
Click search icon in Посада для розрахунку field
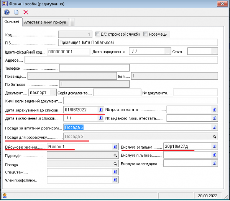coord(215,136)
